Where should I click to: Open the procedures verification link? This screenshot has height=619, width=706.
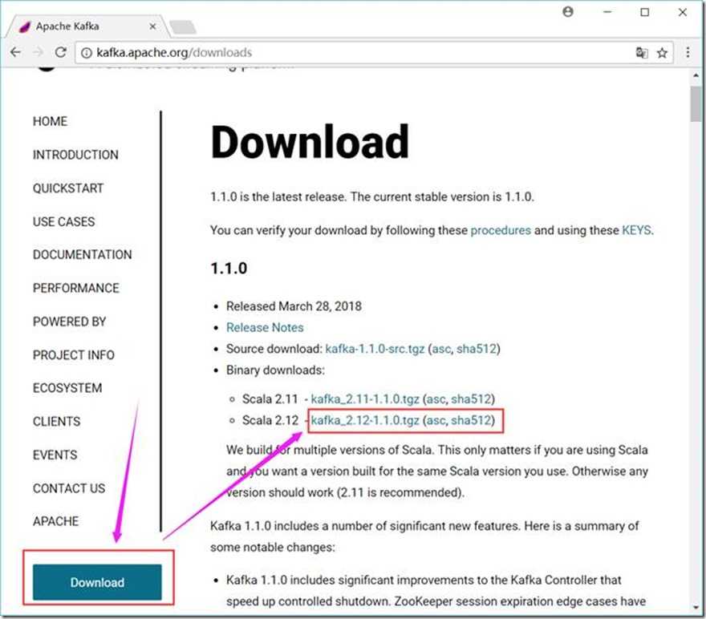(x=501, y=230)
